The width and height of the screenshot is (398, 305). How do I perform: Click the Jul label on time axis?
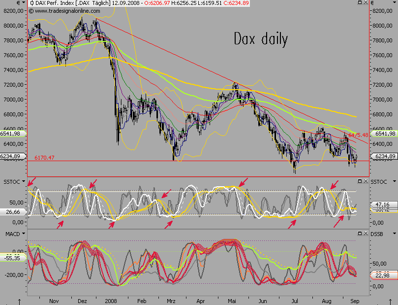(295, 301)
